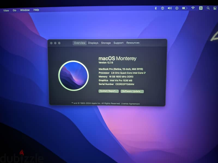Open the License Agreement link
Screen dimensions: 218x163
pyautogui.click(x=130, y=104)
